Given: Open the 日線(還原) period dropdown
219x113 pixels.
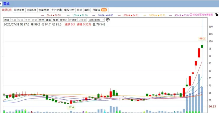Looking at the screenshot, I should tap(96, 20).
